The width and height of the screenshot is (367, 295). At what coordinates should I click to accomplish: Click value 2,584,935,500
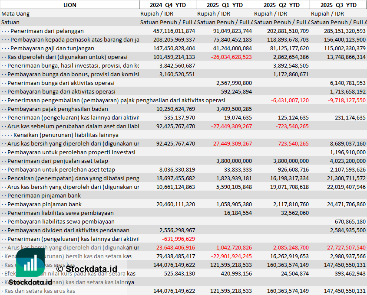[348, 230]
